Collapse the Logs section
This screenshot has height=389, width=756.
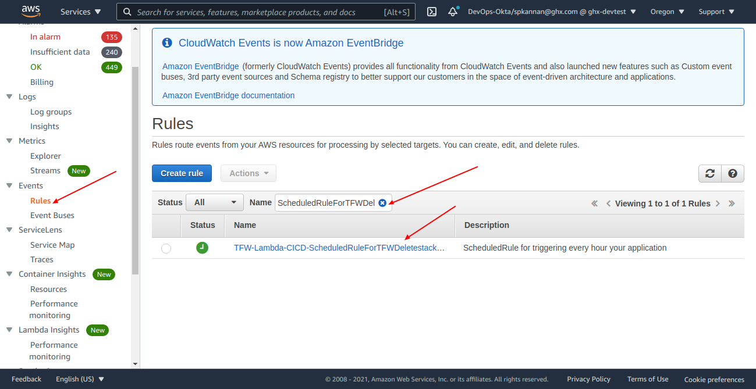9,97
